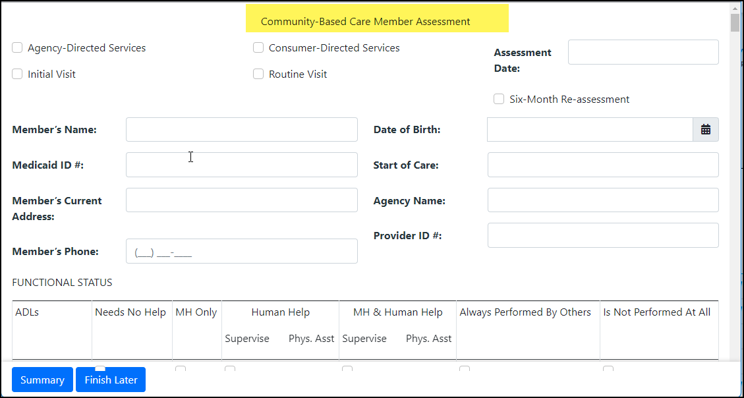Check the Initial Visit option
This screenshot has width=744, height=398.
click(16, 73)
